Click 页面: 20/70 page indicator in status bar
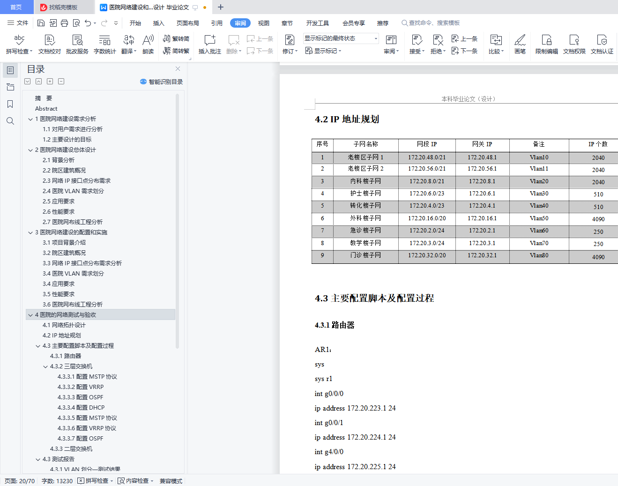The height and width of the screenshot is (486, 618). (x=20, y=481)
